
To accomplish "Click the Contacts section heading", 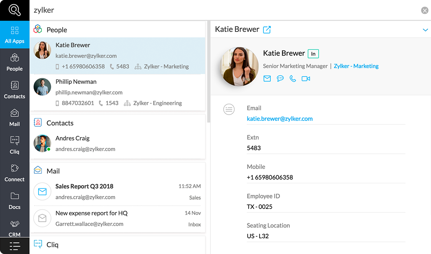I will point(60,123).
